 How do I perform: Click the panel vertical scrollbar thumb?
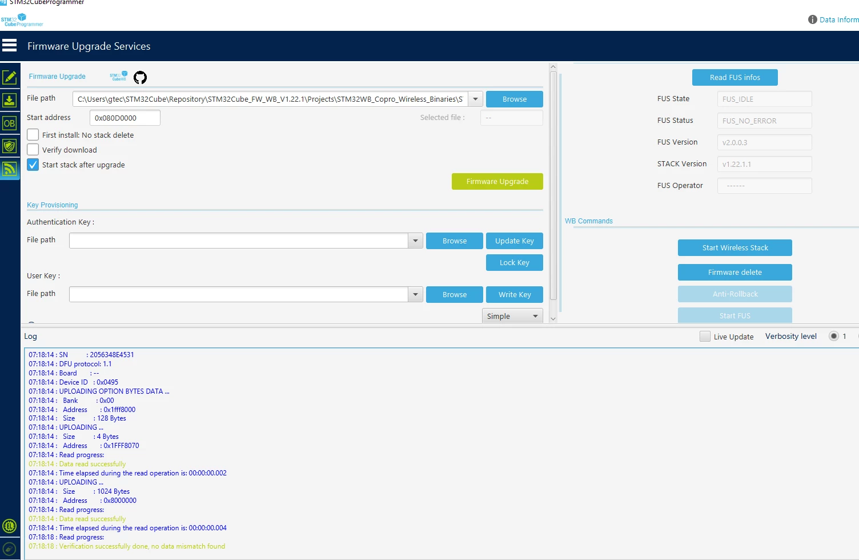pos(553,186)
